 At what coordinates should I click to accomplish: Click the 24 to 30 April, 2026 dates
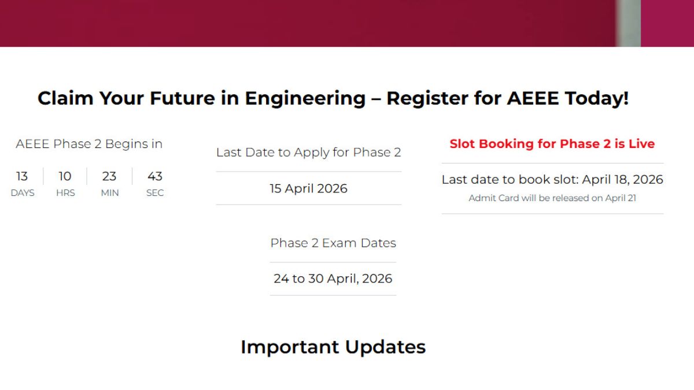[x=333, y=278]
